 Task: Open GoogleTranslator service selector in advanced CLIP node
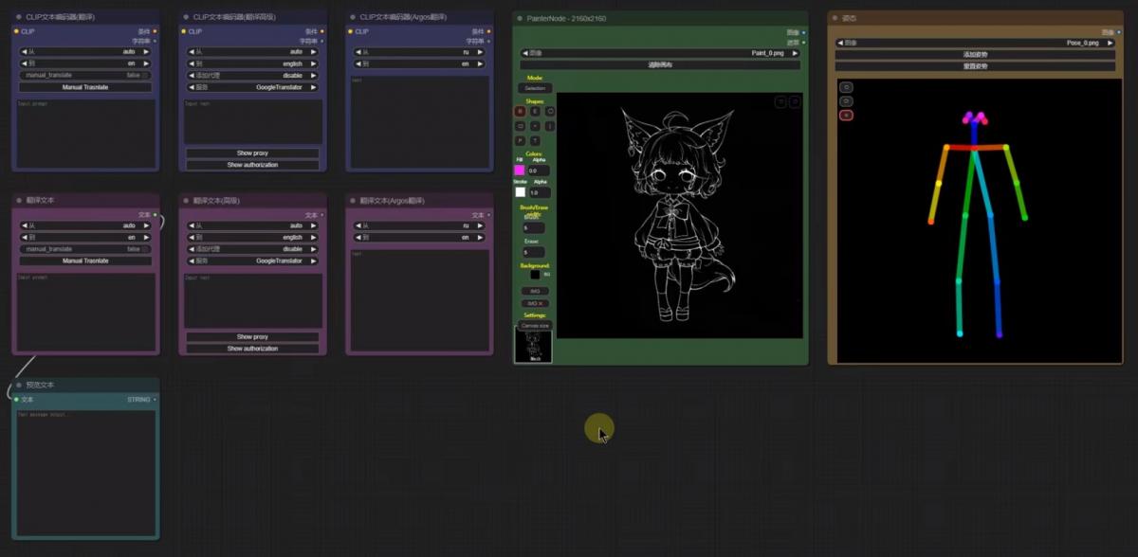tap(252, 87)
